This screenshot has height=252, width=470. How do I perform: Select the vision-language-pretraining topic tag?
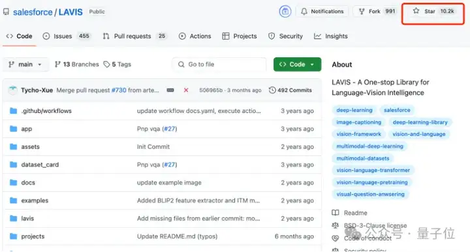click(x=372, y=182)
